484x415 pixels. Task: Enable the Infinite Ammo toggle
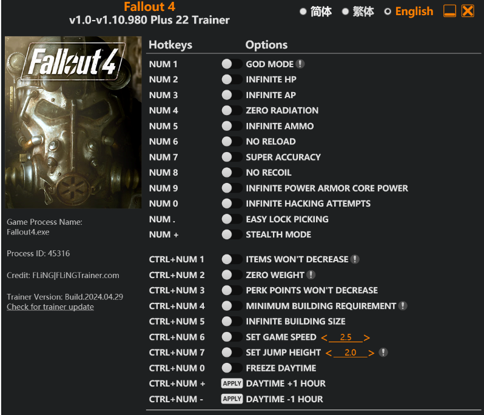click(232, 126)
